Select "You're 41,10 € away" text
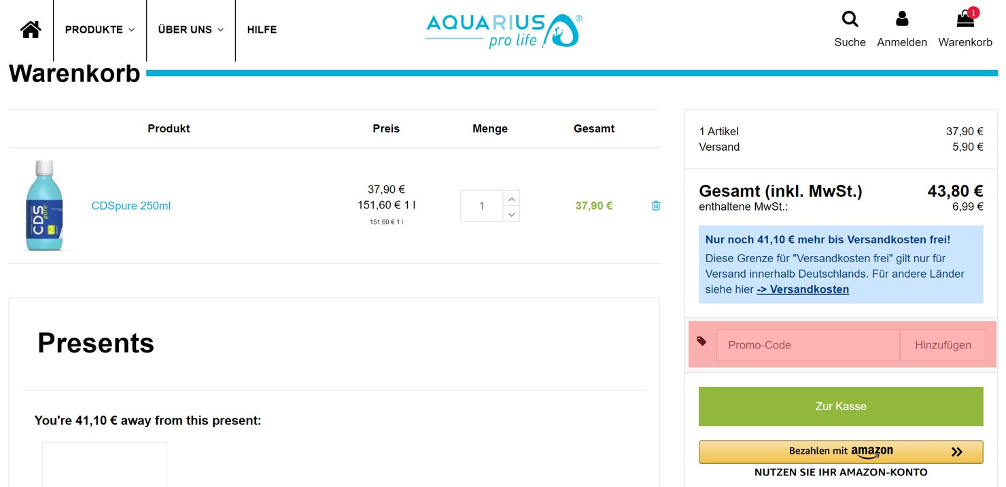1006x487 pixels. (x=148, y=420)
